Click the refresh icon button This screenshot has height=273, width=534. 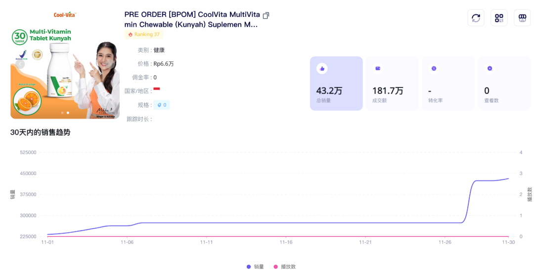tap(476, 18)
